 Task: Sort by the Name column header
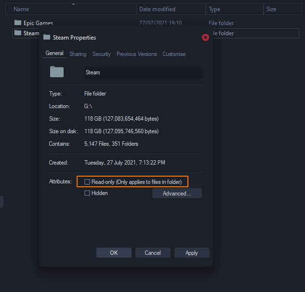point(71,9)
